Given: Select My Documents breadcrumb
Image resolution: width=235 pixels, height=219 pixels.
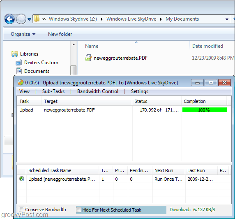Looking at the screenshot, I should pyautogui.click(x=182, y=19).
